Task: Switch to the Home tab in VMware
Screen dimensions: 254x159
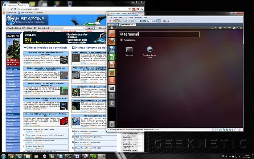Action: click(113, 25)
